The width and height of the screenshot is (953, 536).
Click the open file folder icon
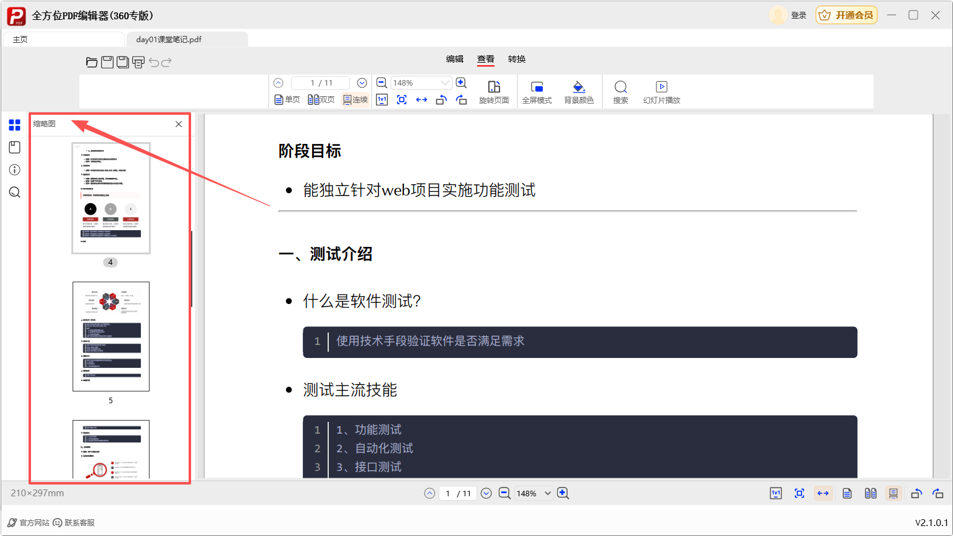[92, 62]
